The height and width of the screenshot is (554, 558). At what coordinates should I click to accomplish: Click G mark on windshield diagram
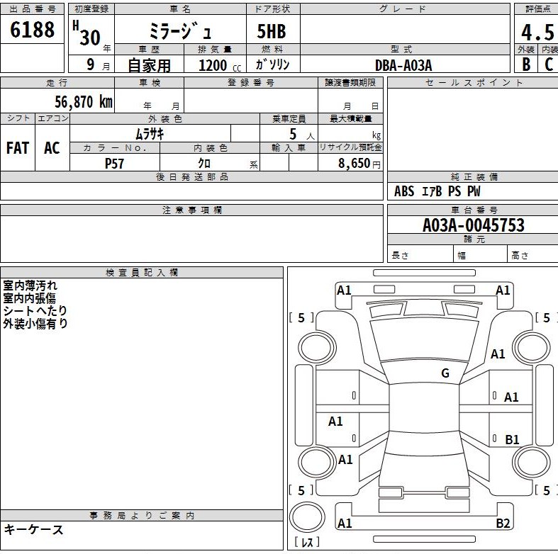click(445, 373)
